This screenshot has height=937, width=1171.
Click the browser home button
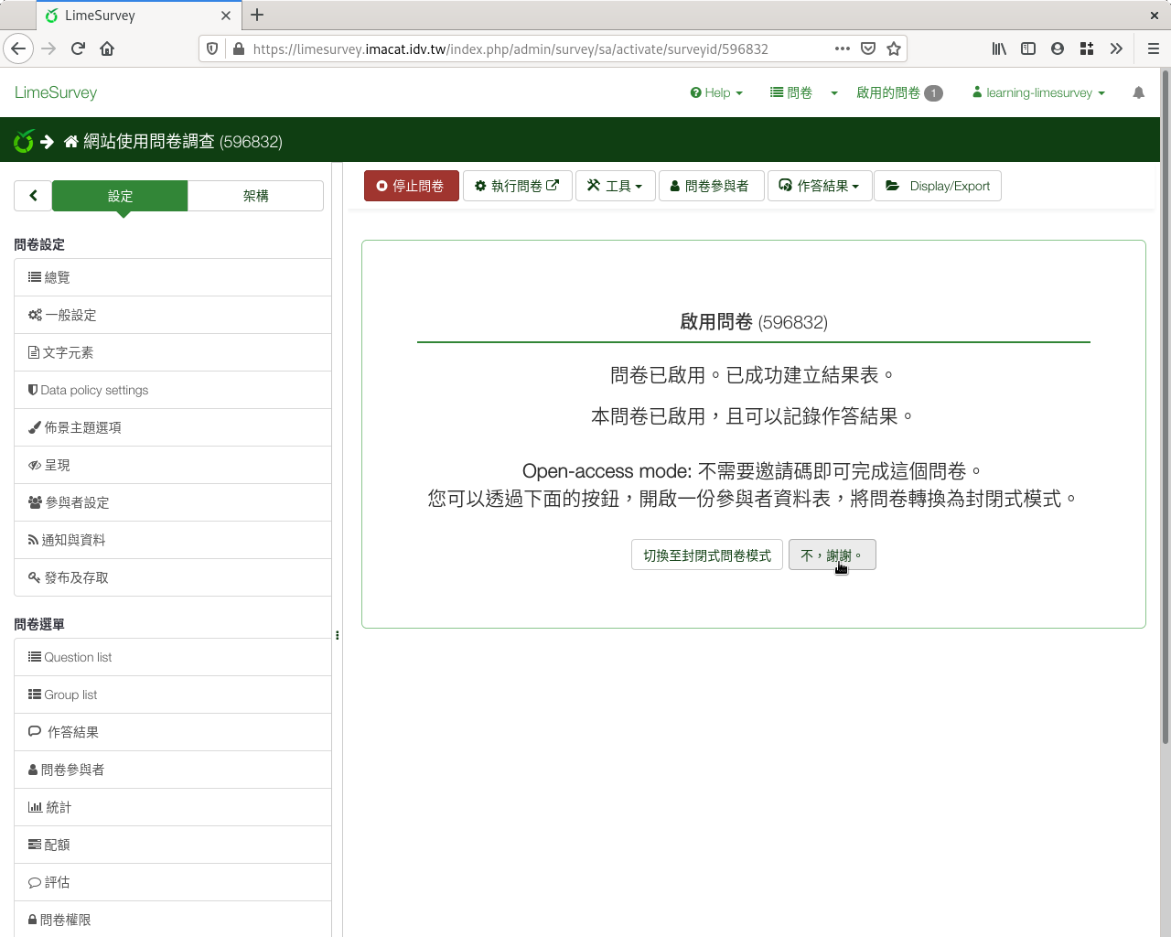107,48
